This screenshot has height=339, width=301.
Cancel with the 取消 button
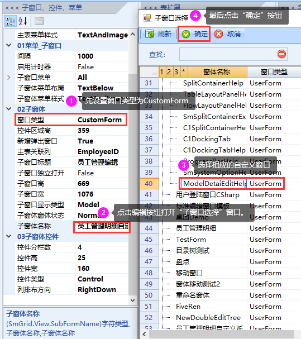(227, 34)
